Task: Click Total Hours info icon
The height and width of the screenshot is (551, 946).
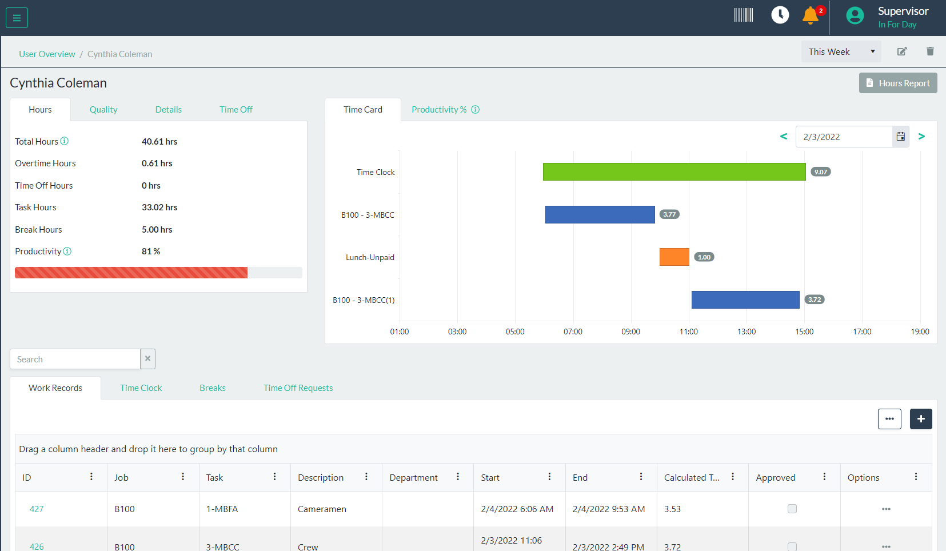Action: (x=65, y=141)
